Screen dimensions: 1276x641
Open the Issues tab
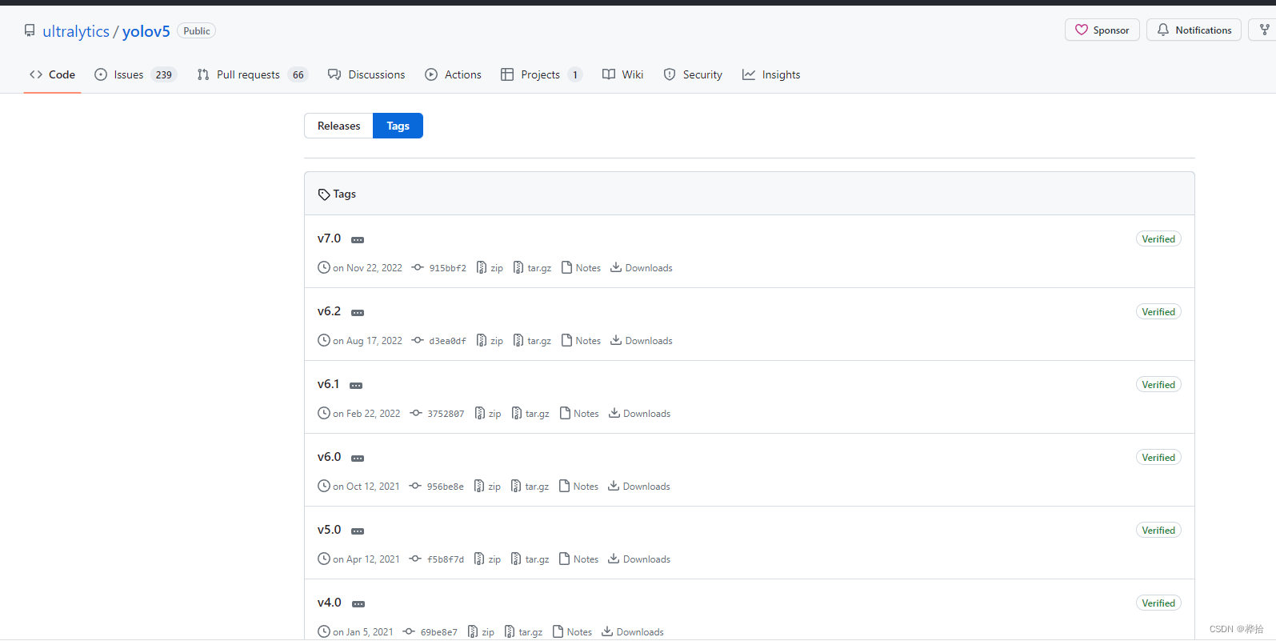pyautogui.click(x=135, y=74)
